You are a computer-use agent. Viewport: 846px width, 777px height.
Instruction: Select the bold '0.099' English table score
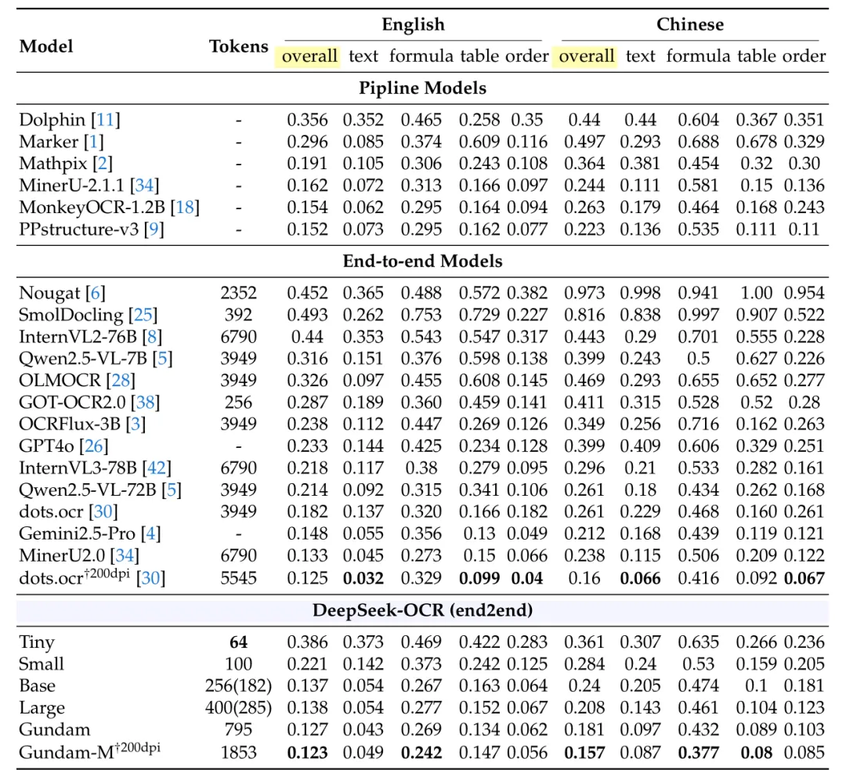(x=479, y=578)
